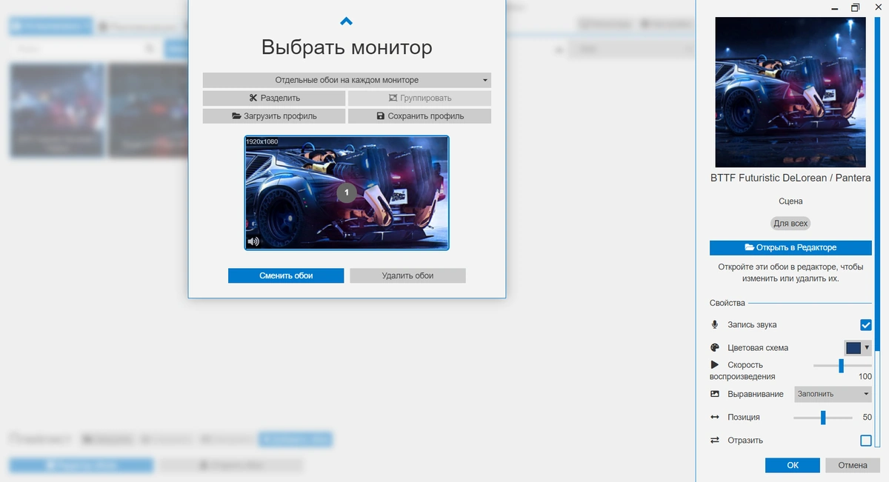Click the position value 50
This screenshot has height=482, width=889.
click(868, 418)
